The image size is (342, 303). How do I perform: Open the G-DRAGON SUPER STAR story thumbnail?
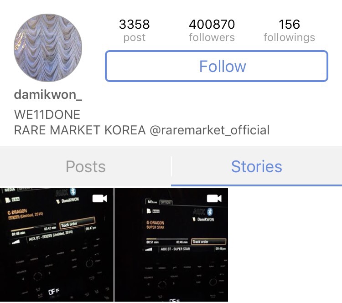tap(171, 245)
